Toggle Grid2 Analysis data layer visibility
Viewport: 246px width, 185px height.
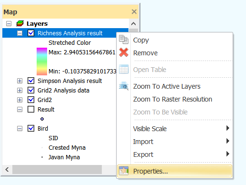[31, 90]
